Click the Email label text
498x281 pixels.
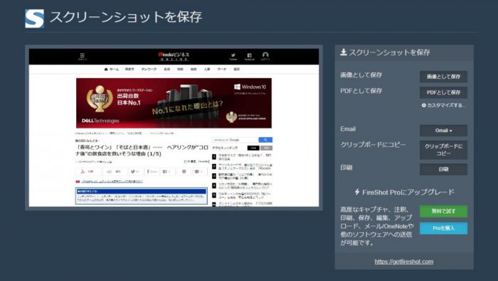(x=348, y=129)
